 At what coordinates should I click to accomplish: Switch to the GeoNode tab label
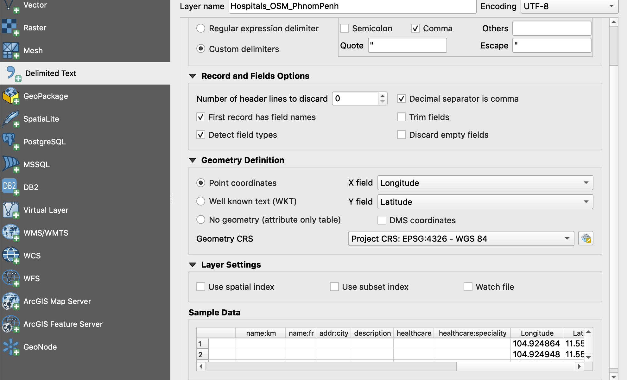(x=40, y=347)
